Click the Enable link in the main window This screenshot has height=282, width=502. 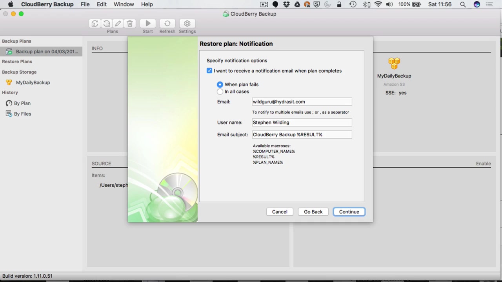coord(483,163)
